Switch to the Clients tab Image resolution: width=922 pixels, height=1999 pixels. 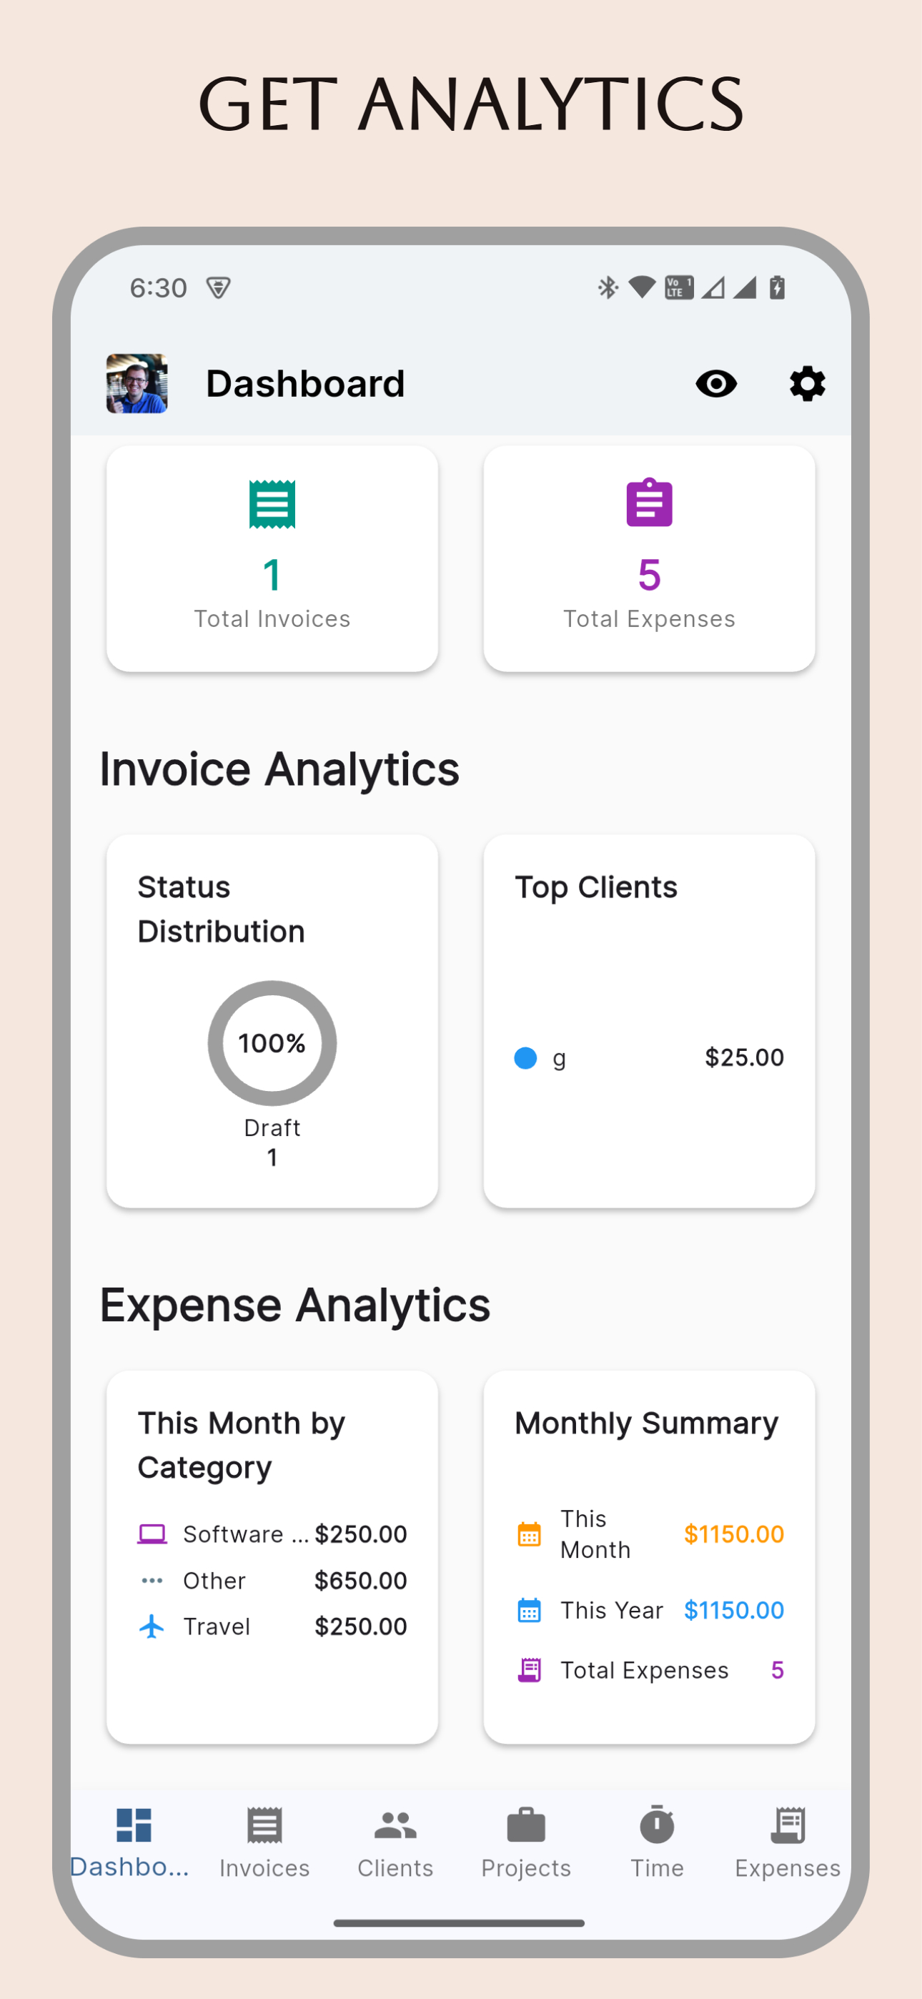point(395,1841)
